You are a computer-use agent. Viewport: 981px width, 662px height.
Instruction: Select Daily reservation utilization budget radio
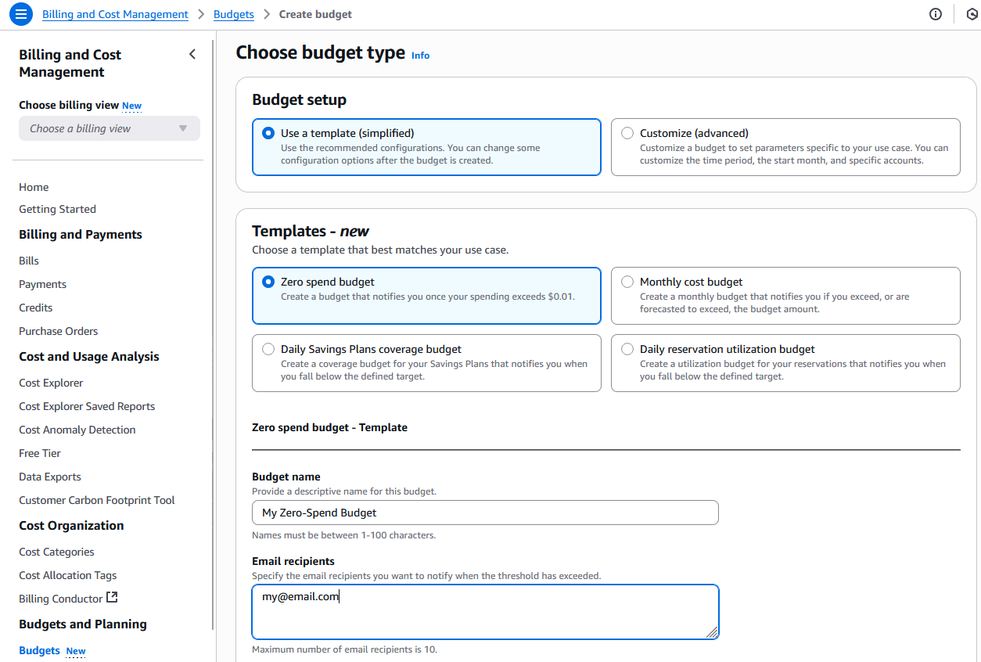click(x=627, y=349)
